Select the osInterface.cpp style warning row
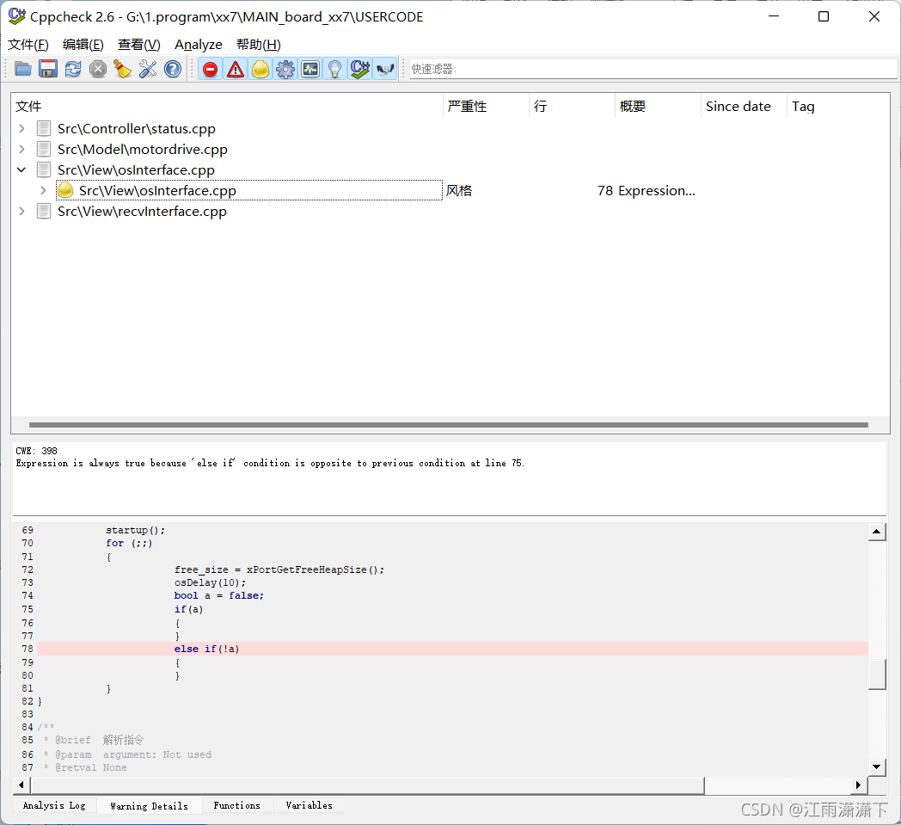 [248, 190]
